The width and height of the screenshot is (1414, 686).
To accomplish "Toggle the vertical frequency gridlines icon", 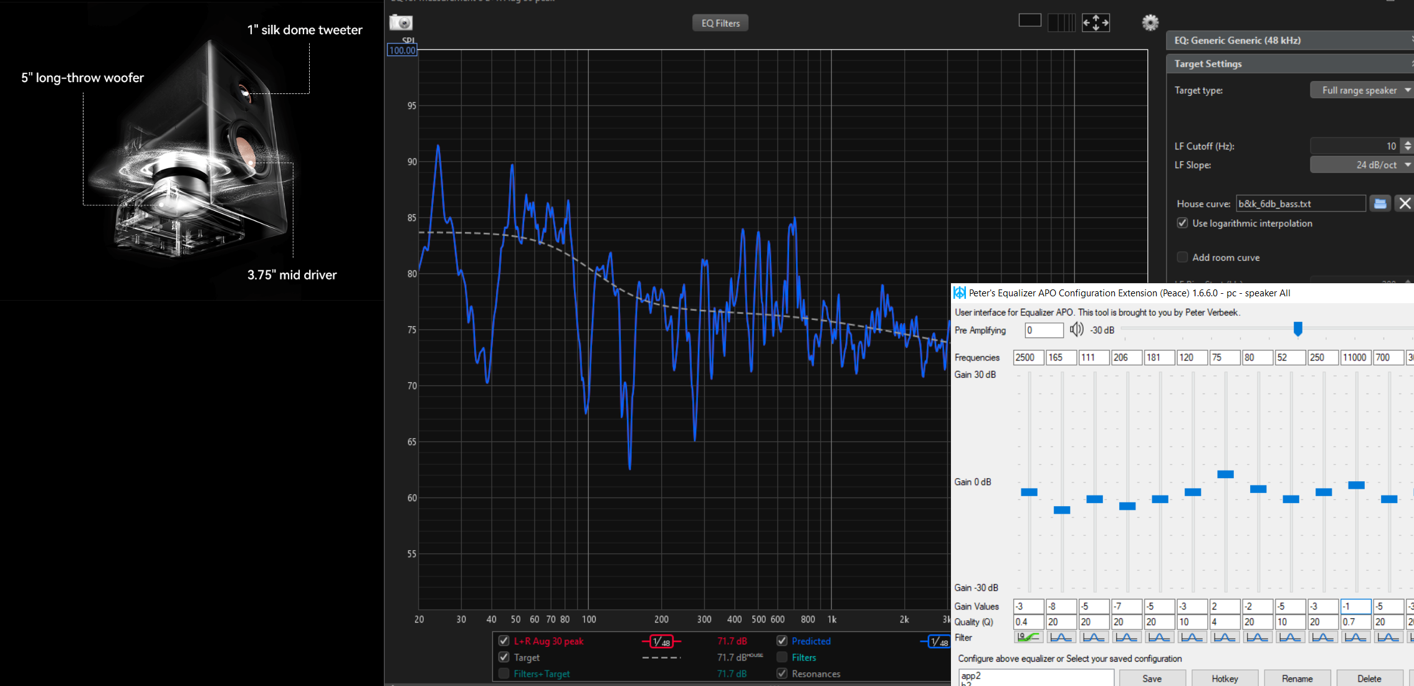I will [1061, 23].
